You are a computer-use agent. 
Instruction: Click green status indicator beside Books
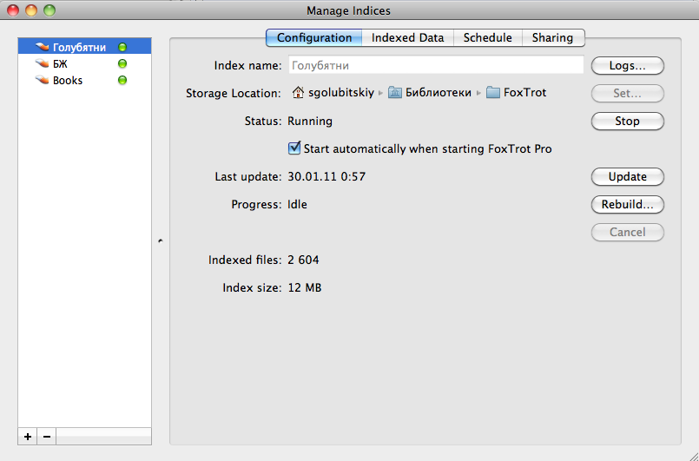[x=122, y=81]
